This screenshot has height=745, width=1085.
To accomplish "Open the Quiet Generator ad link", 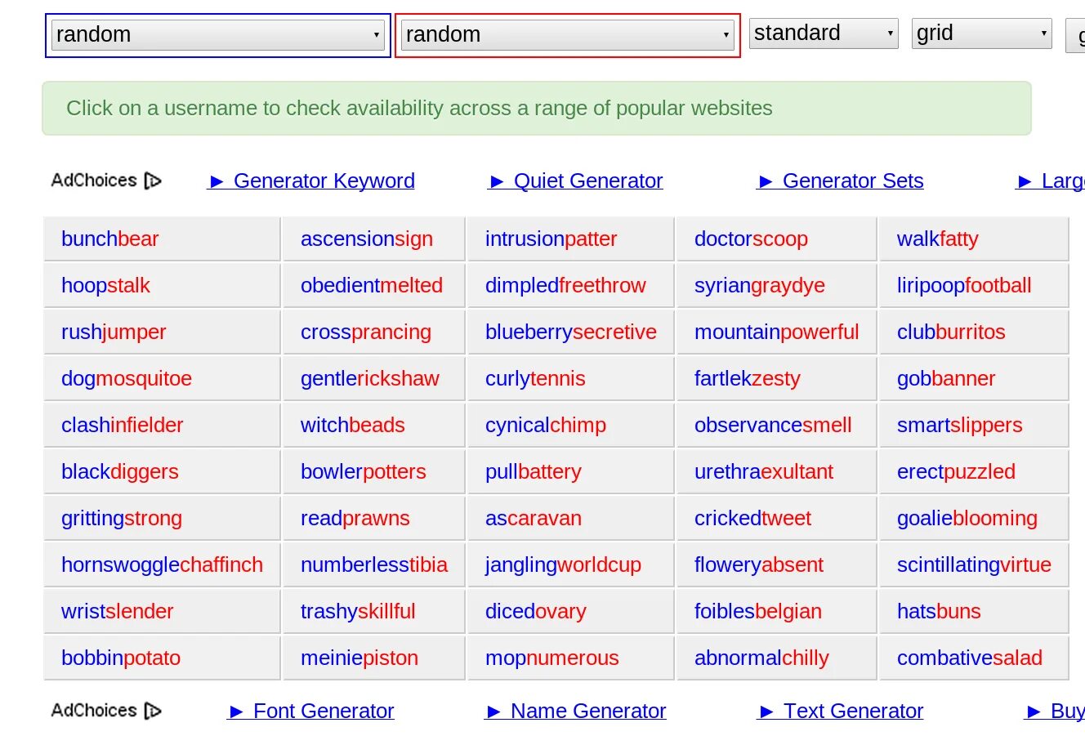I will click(x=587, y=181).
